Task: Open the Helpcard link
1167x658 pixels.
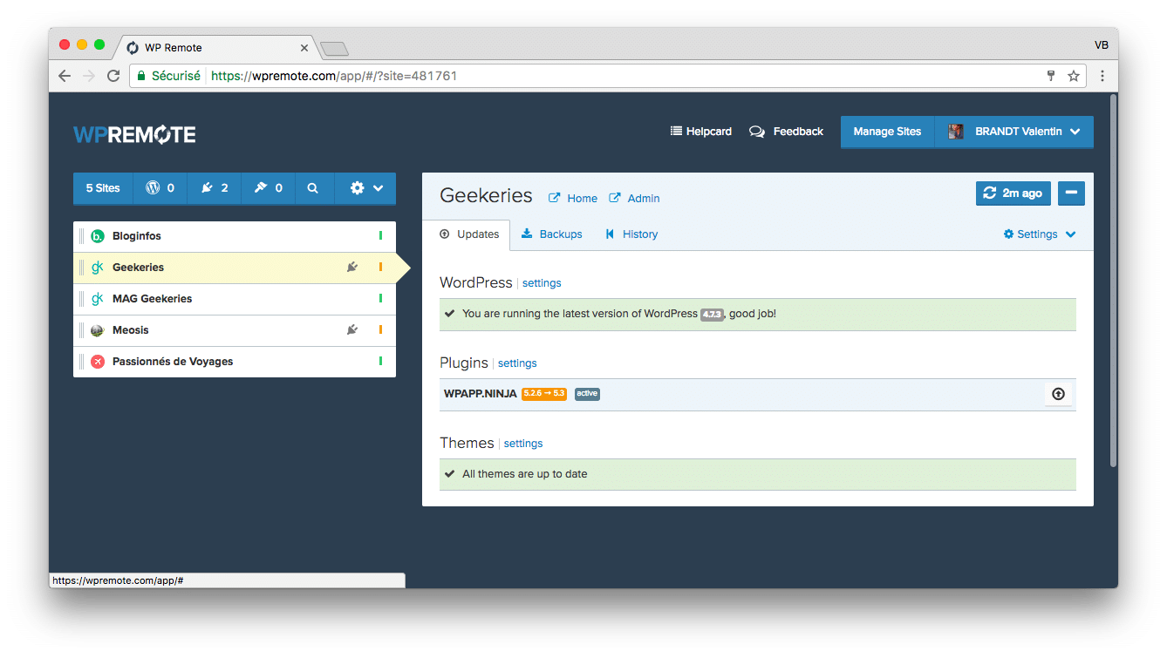Action: (x=701, y=132)
